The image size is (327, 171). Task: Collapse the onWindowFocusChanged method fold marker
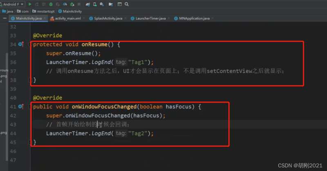click(x=29, y=107)
